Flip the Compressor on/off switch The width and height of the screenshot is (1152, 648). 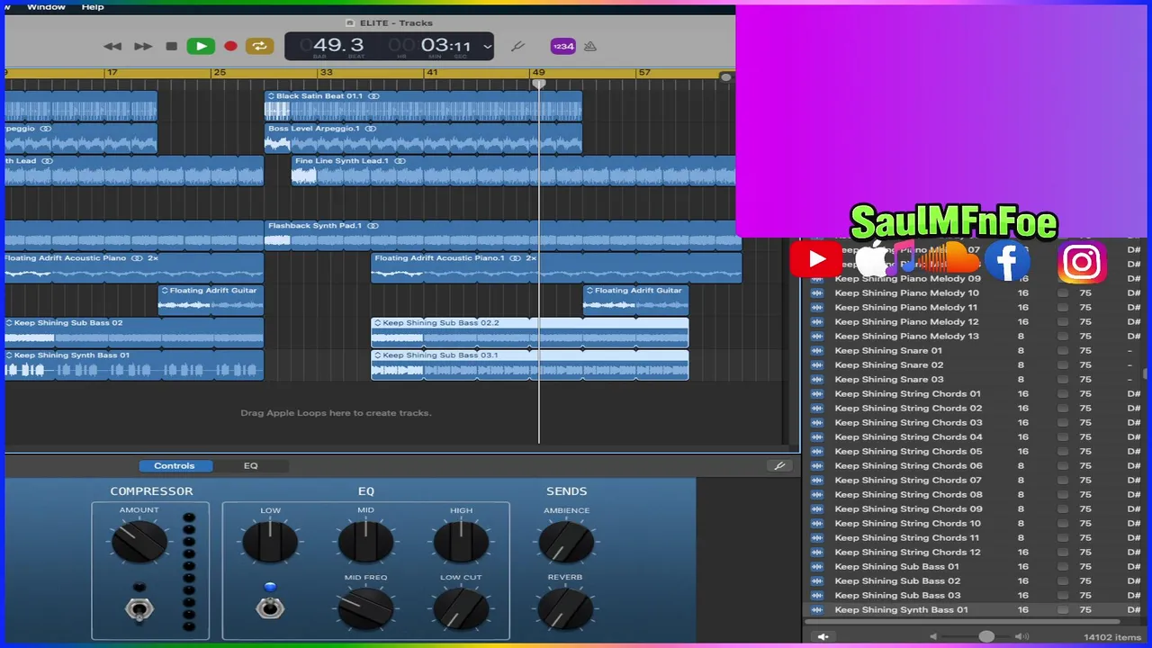click(x=139, y=610)
